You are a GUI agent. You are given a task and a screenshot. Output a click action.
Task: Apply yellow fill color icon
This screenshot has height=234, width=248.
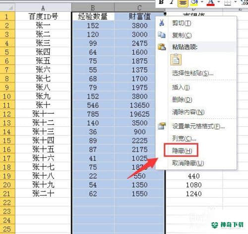(194, 2)
